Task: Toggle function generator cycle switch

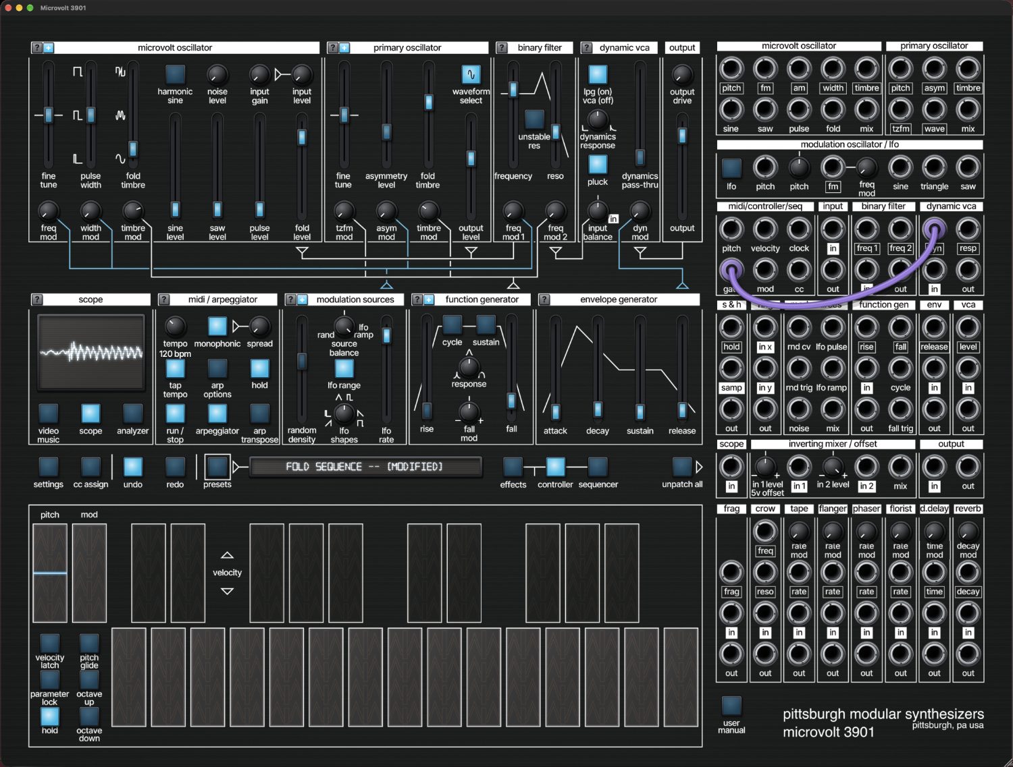Action: [452, 325]
